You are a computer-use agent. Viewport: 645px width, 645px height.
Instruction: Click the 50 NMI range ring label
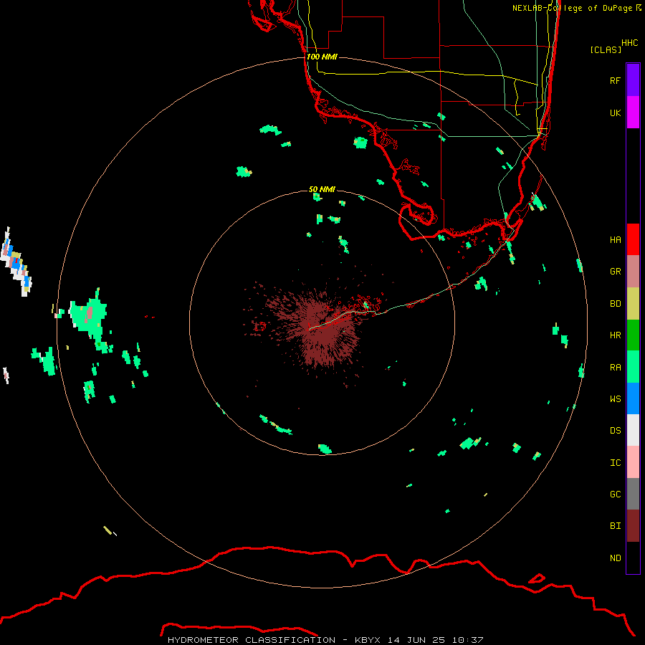coord(322,189)
